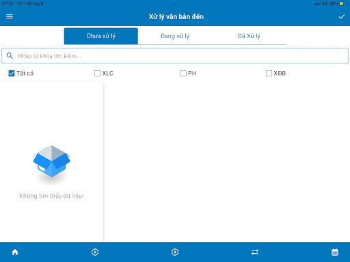Screen dimensions: 350x262
Task: Switch to Đã Xử lý tab
Action: point(249,36)
